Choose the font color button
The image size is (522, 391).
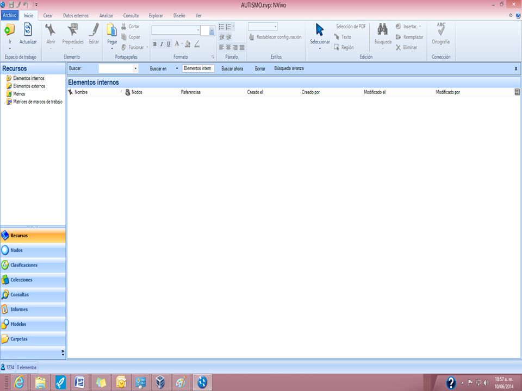177,44
